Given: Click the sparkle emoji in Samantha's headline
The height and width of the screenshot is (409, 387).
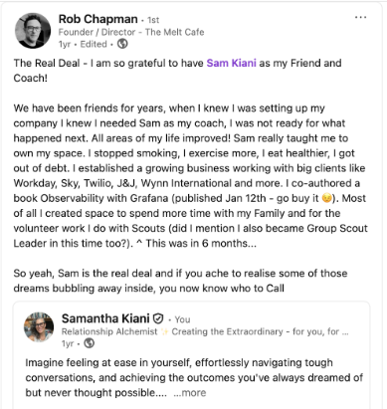Looking at the screenshot, I should coord(164,331).
